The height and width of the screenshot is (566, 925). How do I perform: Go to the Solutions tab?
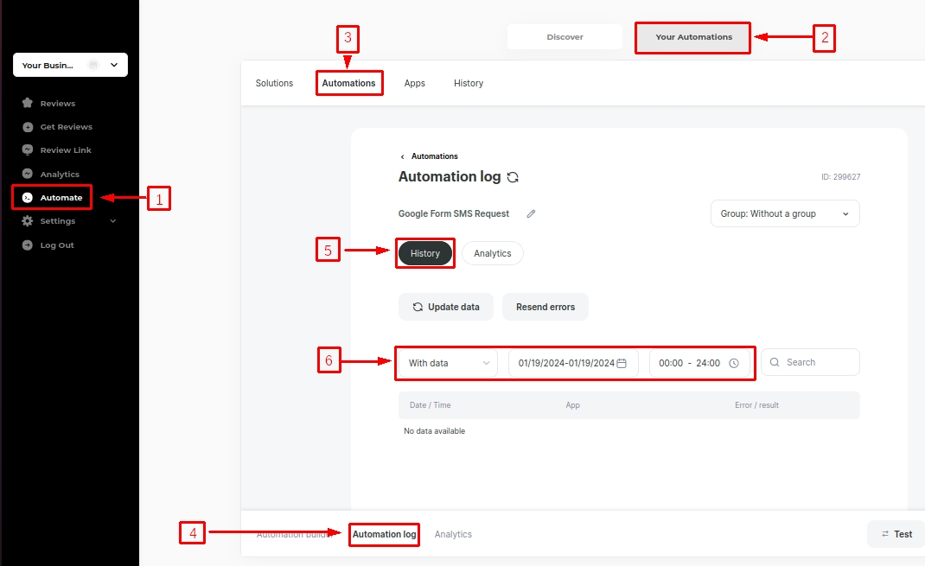pyautogui.click(x=274, y=84)
